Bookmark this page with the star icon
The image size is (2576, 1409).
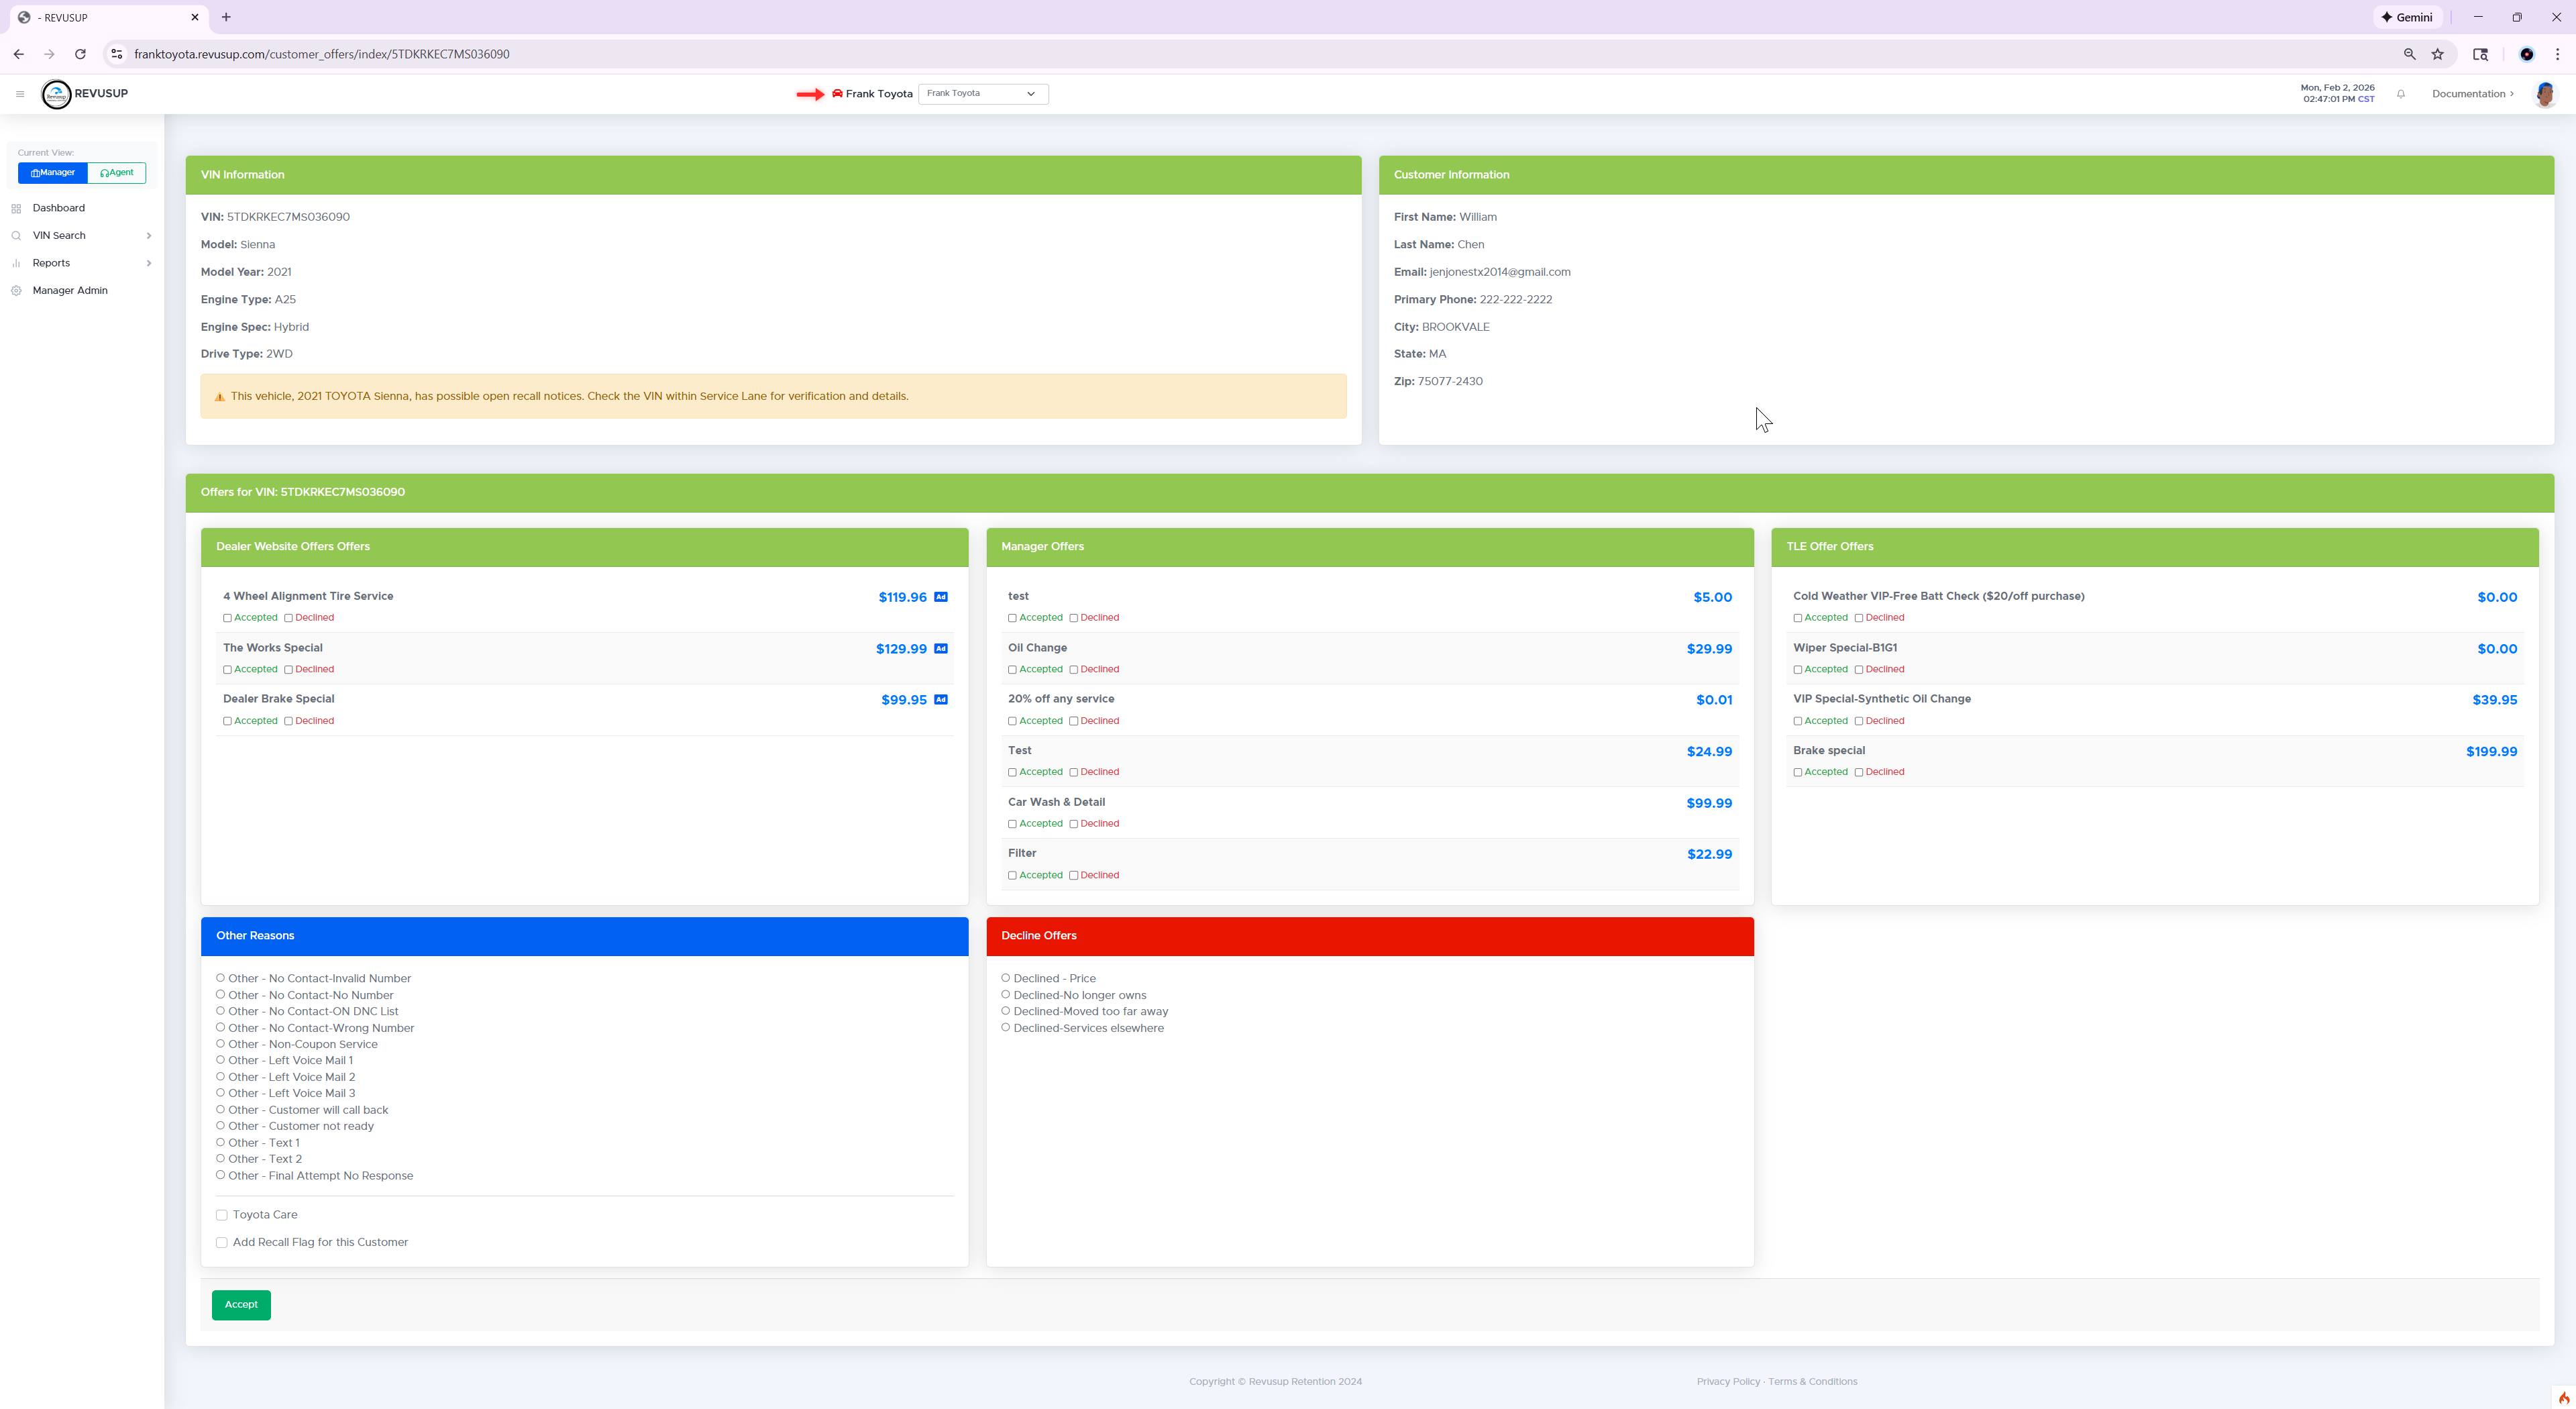pos(2437,54)
